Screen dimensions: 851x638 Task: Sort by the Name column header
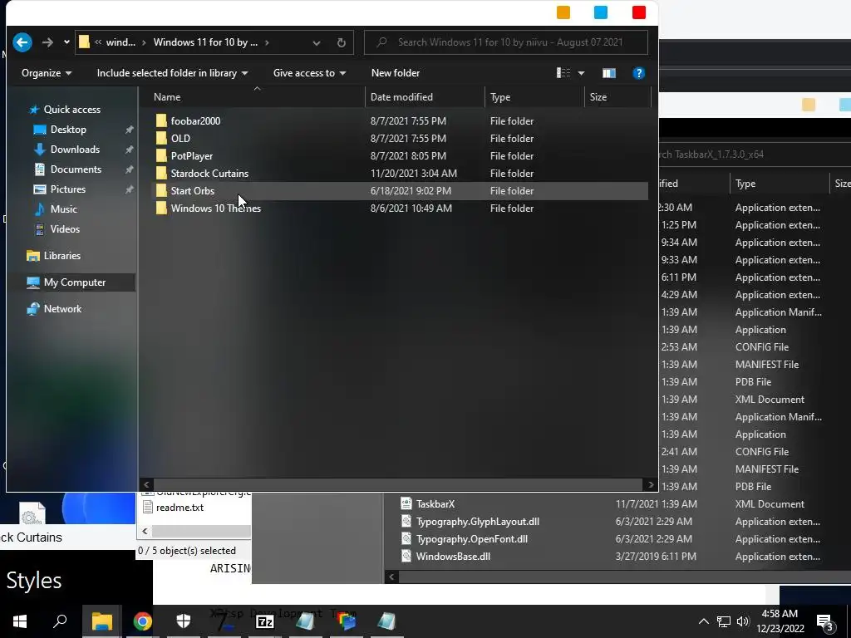tap(166, 97)
